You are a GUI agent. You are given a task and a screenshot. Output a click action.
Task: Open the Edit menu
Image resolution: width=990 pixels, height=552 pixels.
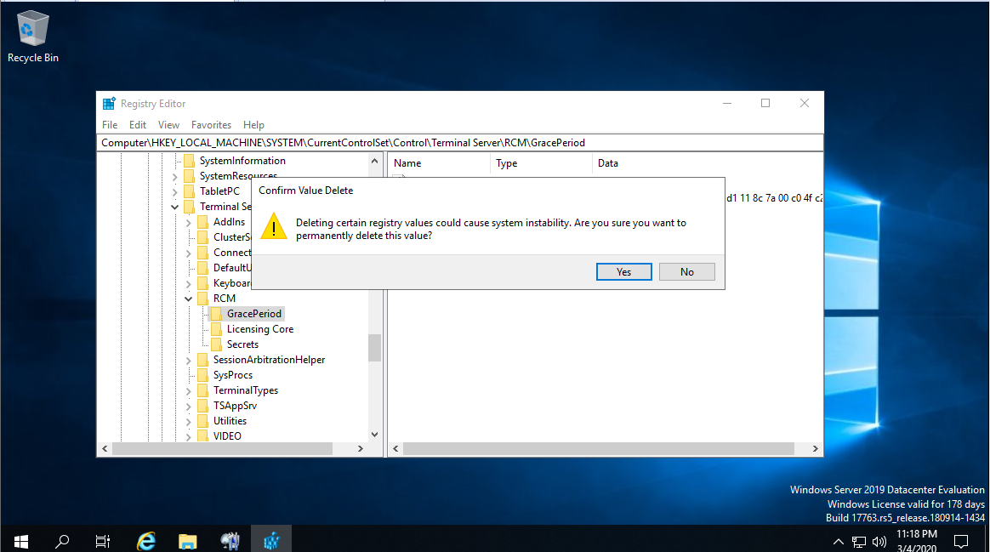tap(138, 125)
